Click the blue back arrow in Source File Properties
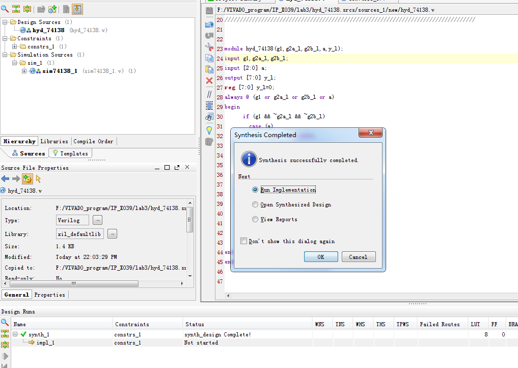This screenshot has width=518, height=368. click(5, 179)
